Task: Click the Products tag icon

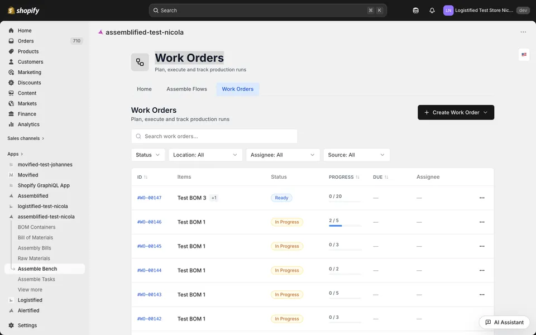Action: 11,51
